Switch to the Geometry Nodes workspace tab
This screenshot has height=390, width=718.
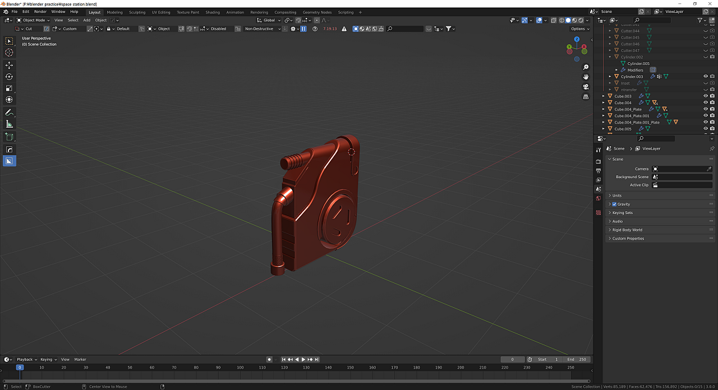pyautogui.click(x=317, y=12)
